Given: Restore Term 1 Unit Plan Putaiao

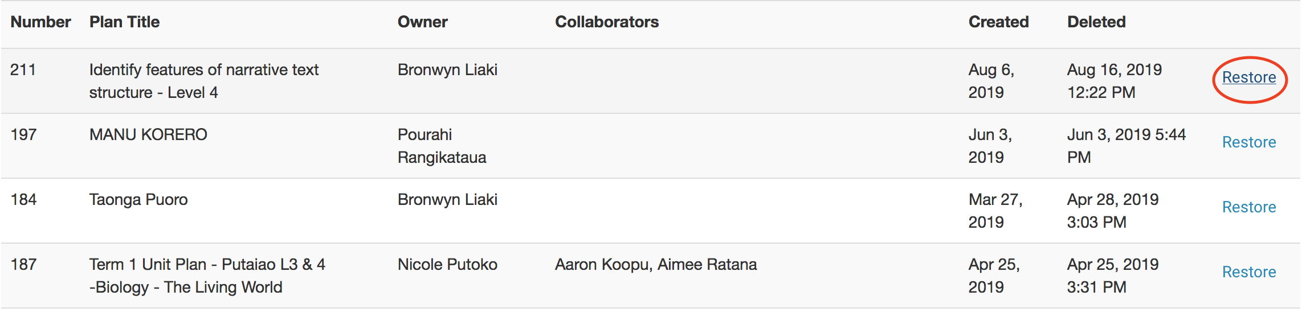Looking at the screenshot, I should (x=1249, y=272).
